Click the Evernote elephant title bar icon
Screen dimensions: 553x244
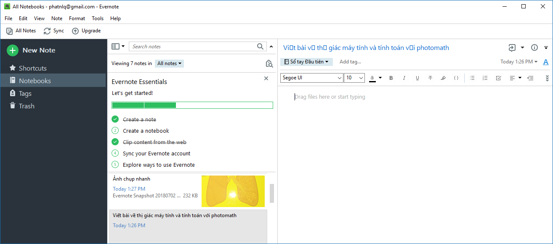point(7,7)
